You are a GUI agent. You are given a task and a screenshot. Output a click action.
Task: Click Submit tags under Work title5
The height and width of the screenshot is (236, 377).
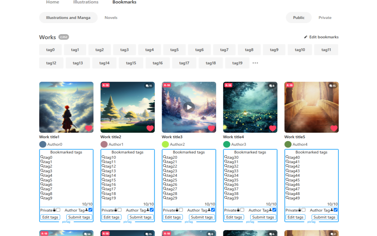pos(324,217)
